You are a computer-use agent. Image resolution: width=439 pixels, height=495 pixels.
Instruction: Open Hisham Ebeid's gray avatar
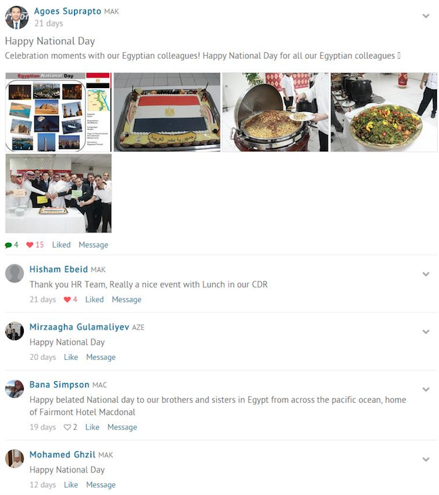coord(15,273)
